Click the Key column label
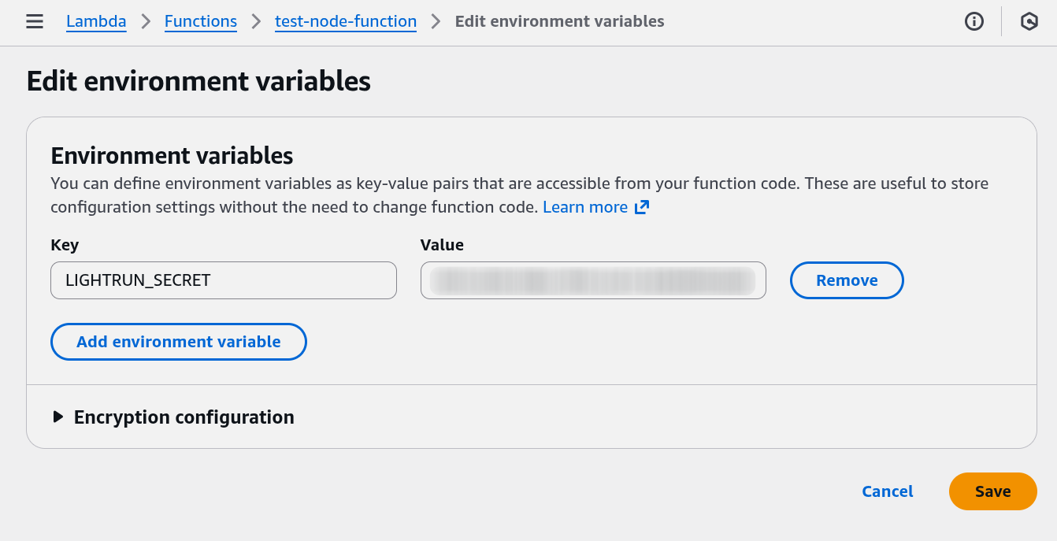 [65, 245]
